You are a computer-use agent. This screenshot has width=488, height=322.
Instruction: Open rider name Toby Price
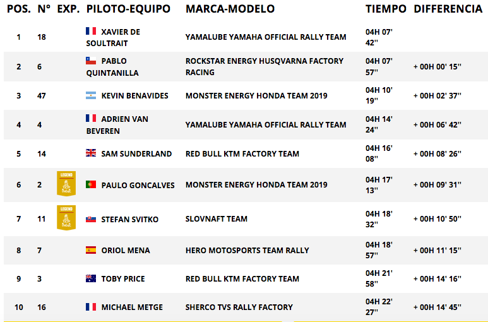(123, 279)
